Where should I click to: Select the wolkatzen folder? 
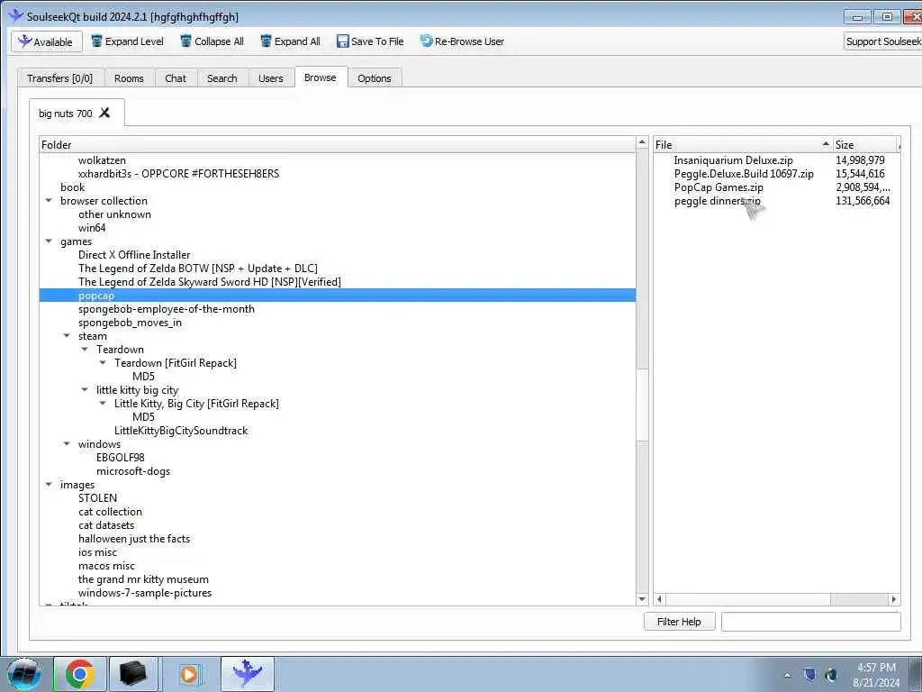click(102, 160)
